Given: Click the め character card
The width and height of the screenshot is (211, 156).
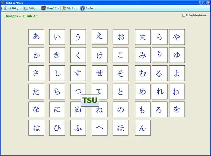Looking at the screenshot, I should pos(143,92).
